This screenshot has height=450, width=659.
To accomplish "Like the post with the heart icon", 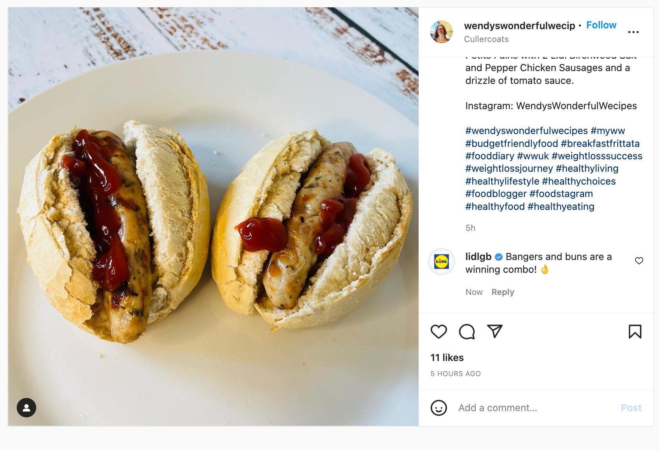I will tap(438, 331).
